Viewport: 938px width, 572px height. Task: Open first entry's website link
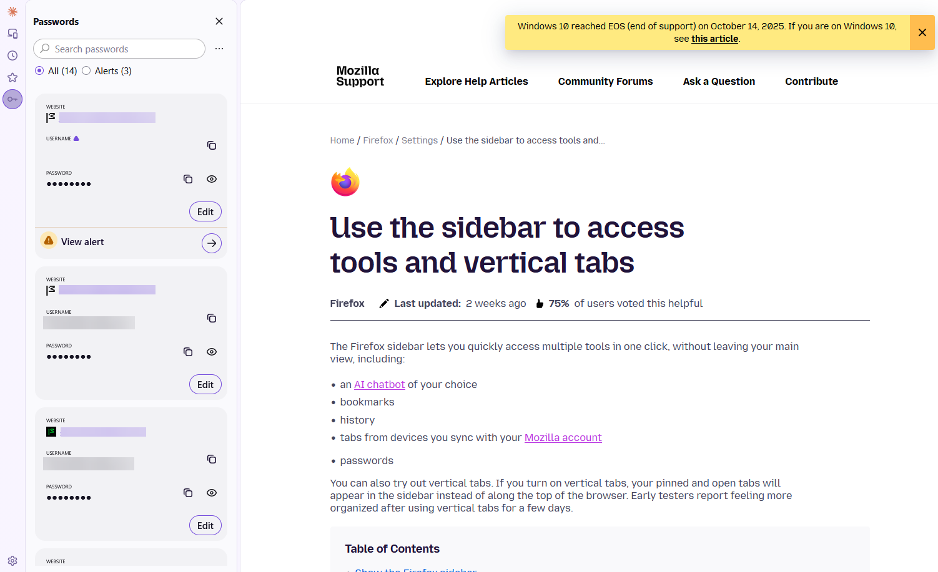coord(107,117)
